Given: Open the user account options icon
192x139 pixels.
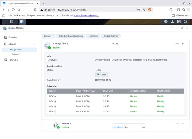Looking at the screenshot, I should 172,22.
